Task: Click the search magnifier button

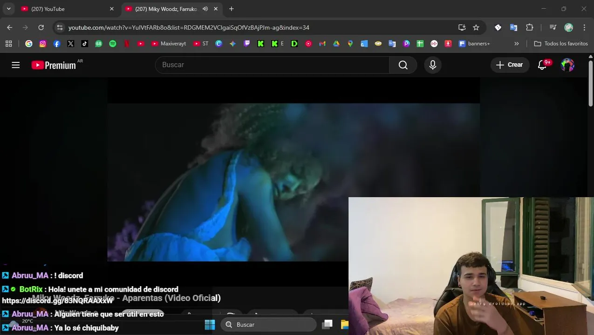Action: pos(403,65)
